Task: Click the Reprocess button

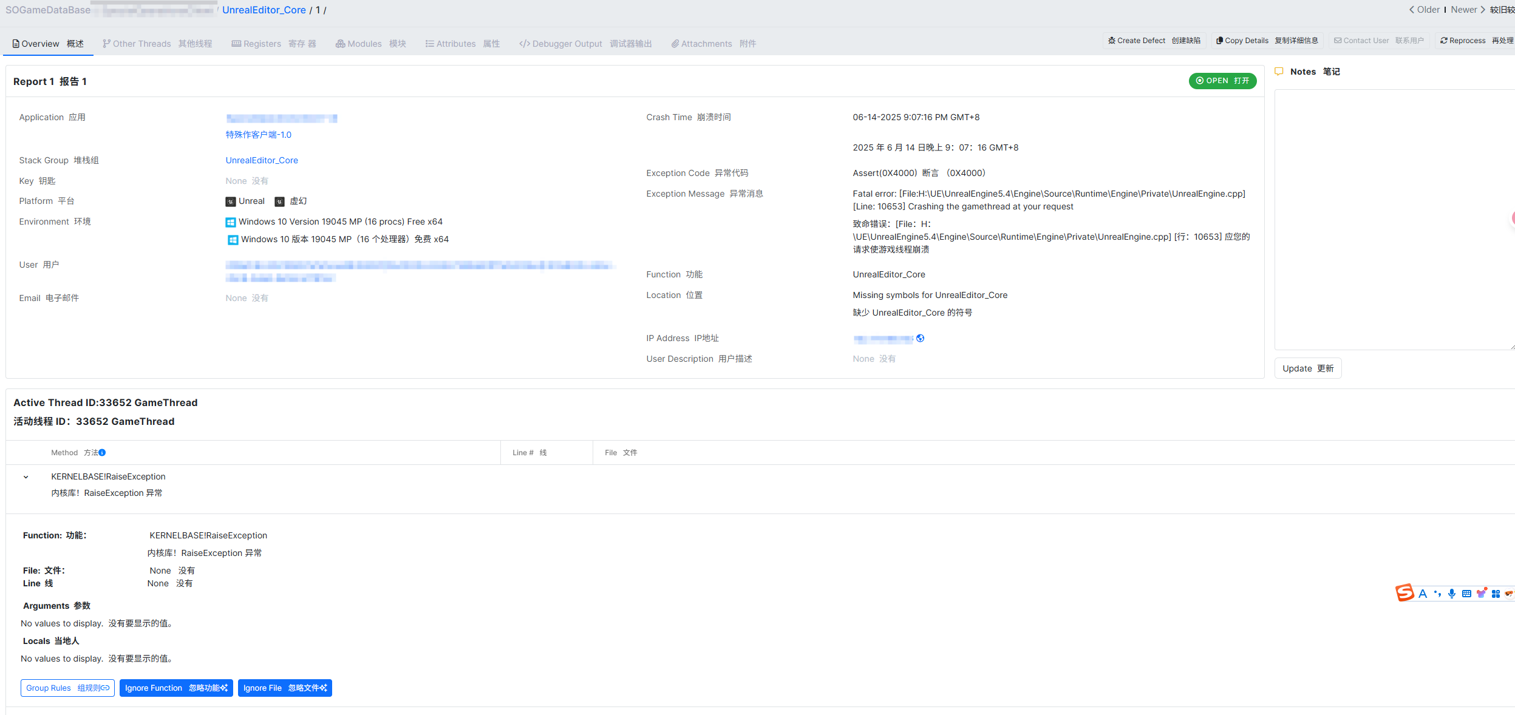Action: point(1477,41)
